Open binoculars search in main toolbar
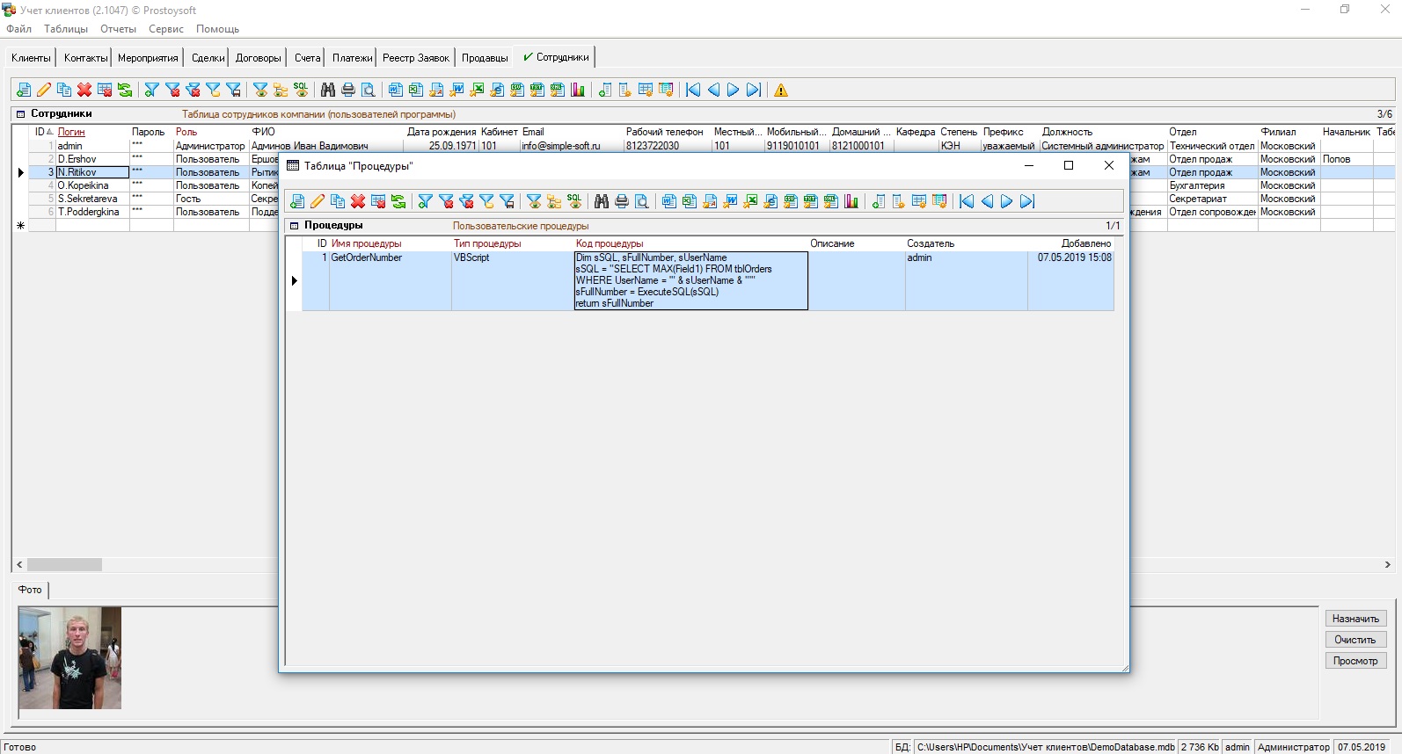1402x754 pixels. point(328,90)
